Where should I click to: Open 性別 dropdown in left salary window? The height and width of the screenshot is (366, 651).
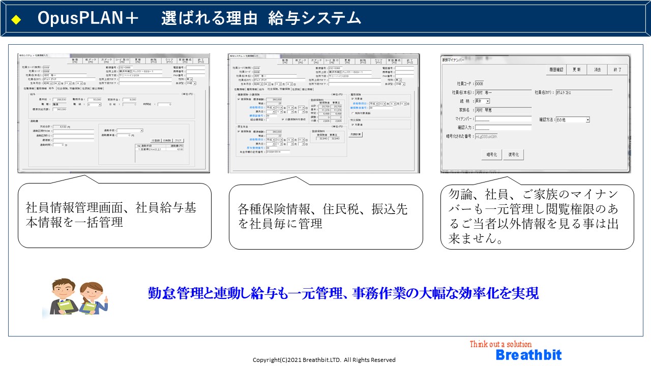click(x=190, y=79)
